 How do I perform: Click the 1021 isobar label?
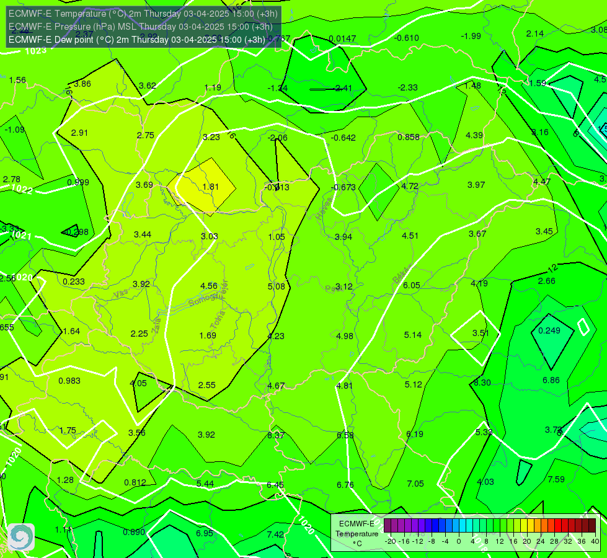tap(20, 235)
